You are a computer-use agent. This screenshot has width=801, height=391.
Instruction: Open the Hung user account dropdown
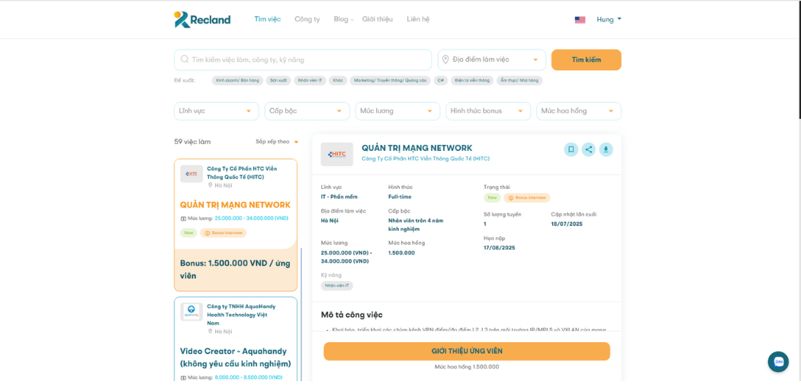(x=609, y=19)
